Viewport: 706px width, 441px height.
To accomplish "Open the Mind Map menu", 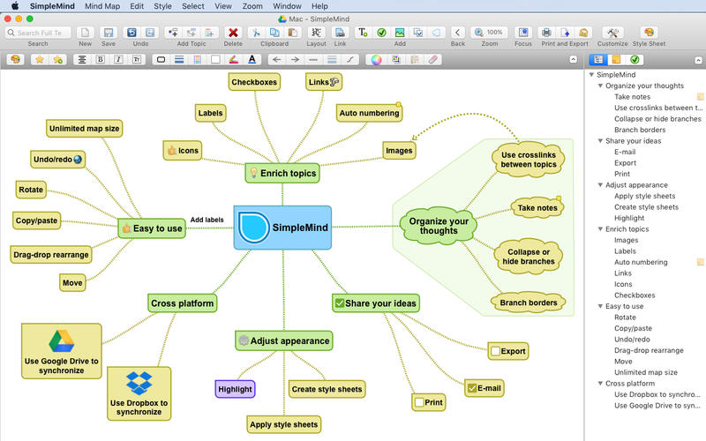I will 102,6.
